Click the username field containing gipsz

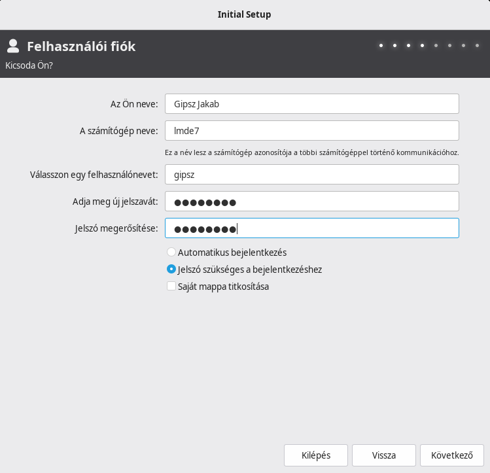click(311, 175)
